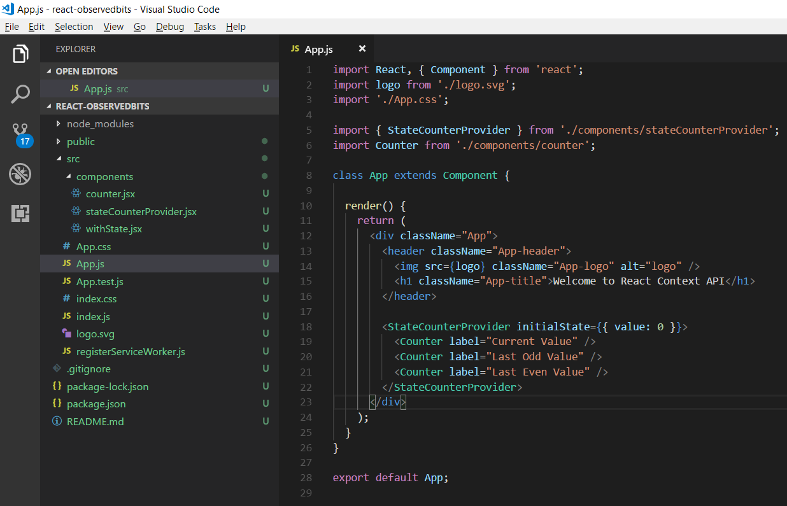Open the Tasks menu

(204, 27)
